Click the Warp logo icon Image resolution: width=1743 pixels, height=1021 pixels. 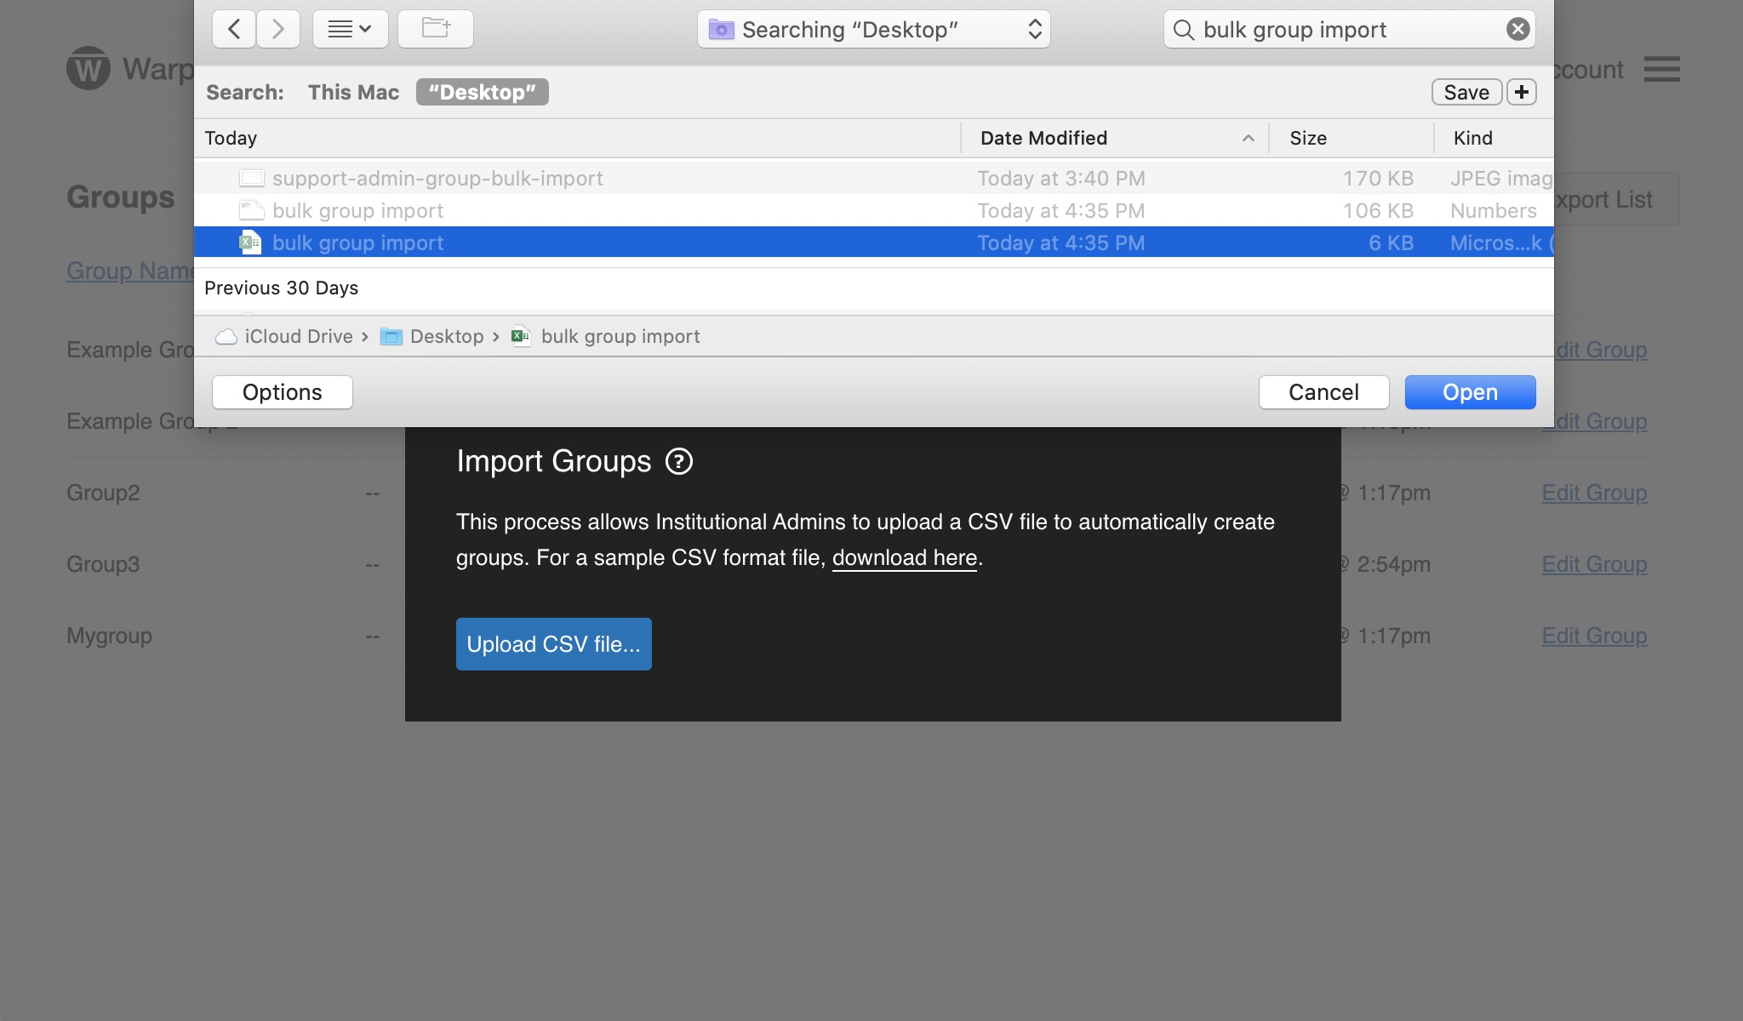point(89,68)
